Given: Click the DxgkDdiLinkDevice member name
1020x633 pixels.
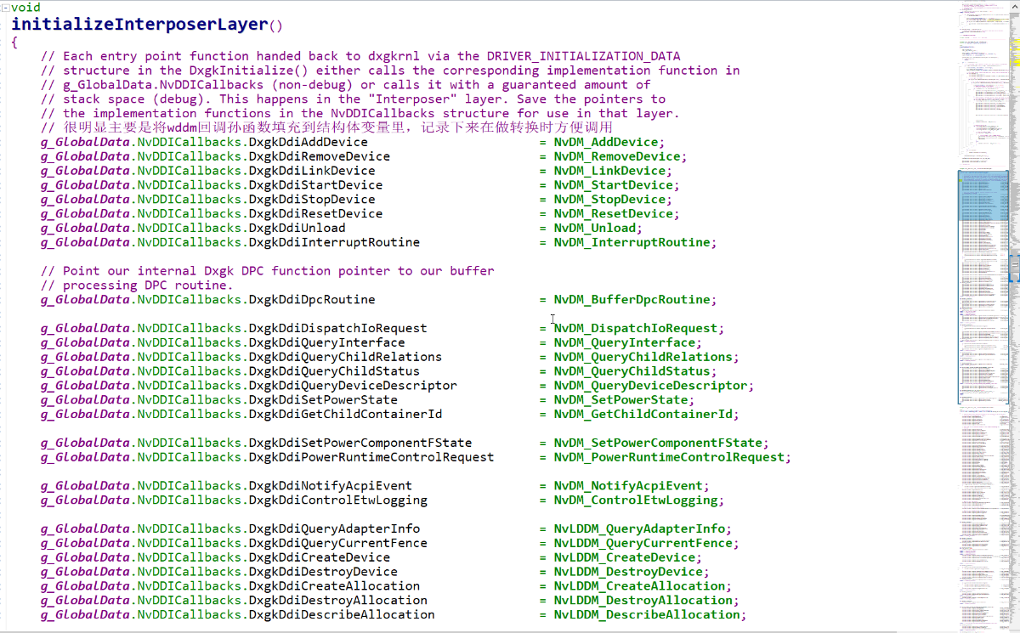Looking at the screenshot, I should click(x=311, y=171).
